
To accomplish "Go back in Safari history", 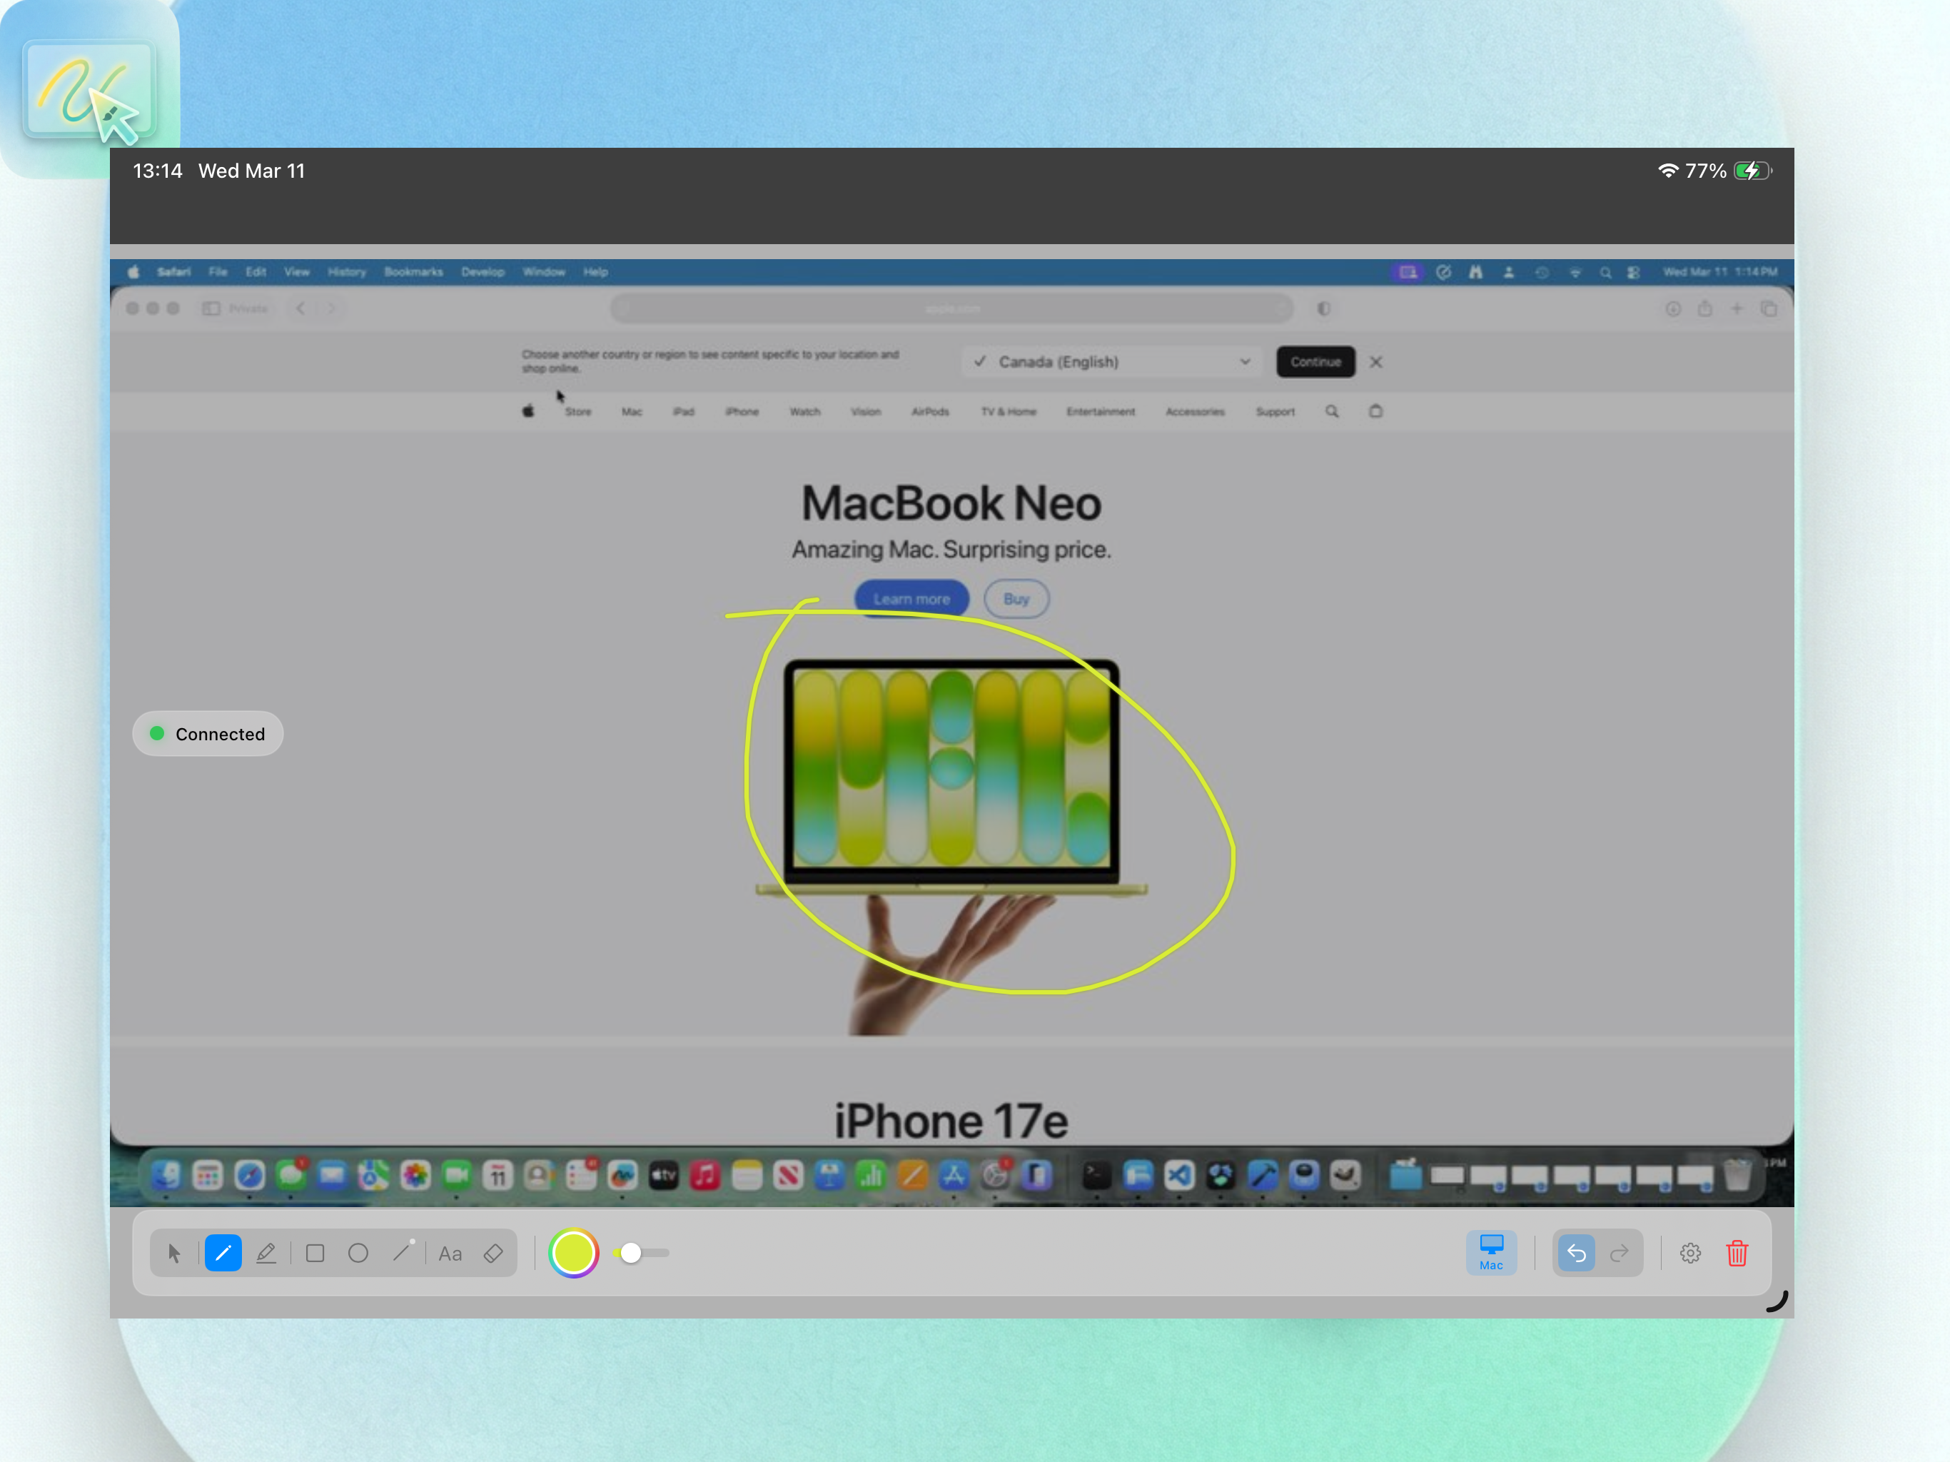I will pos(300,308).
